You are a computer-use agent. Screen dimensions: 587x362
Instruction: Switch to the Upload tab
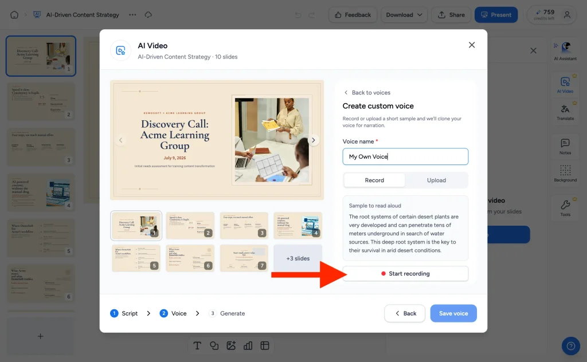(x=436, y=180)
